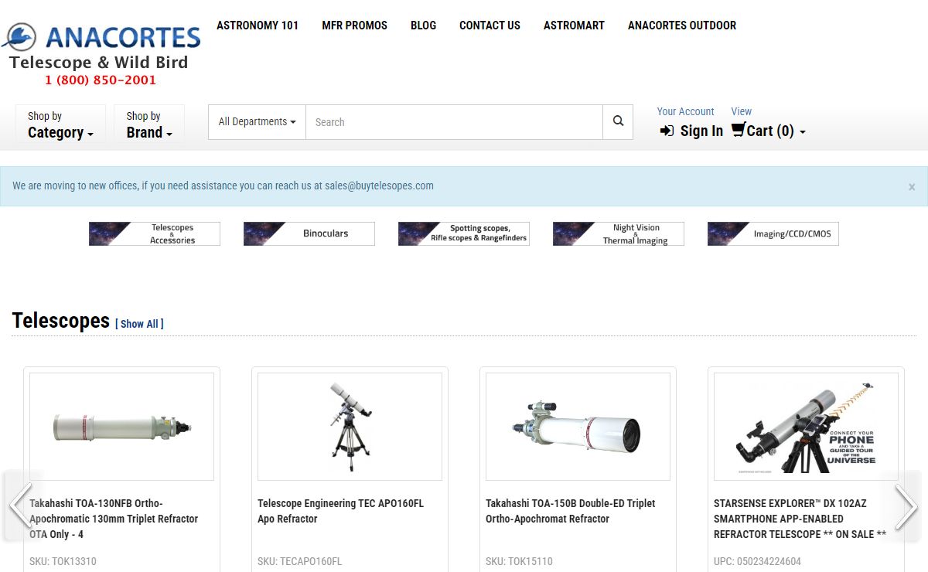The image size is (928, 572).
Task: Open Anacortes Outdoor menu item
Action: pos(682,26)
